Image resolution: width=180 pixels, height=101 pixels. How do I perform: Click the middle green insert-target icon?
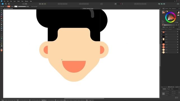tap(162, 4)
